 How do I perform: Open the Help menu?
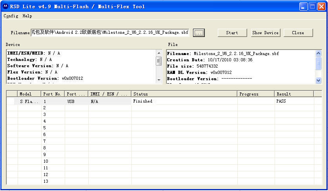(x=27, y=16)
